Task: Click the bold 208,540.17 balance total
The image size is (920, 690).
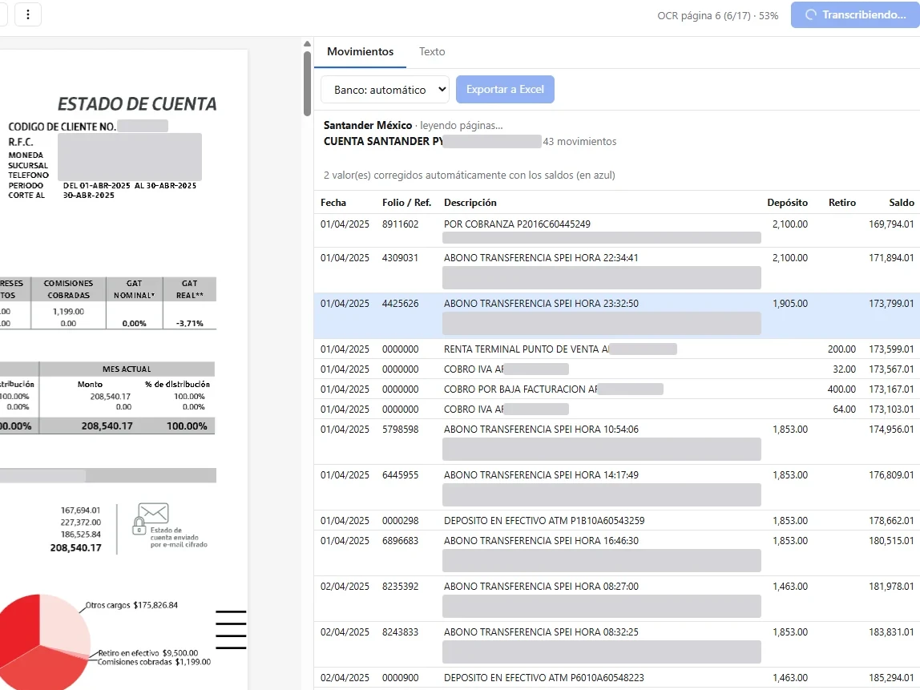Action: (x=75, y=547)
